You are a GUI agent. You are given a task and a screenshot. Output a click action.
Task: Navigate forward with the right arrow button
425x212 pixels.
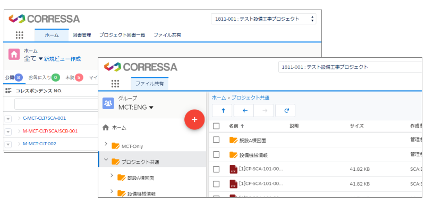(265, 110)
